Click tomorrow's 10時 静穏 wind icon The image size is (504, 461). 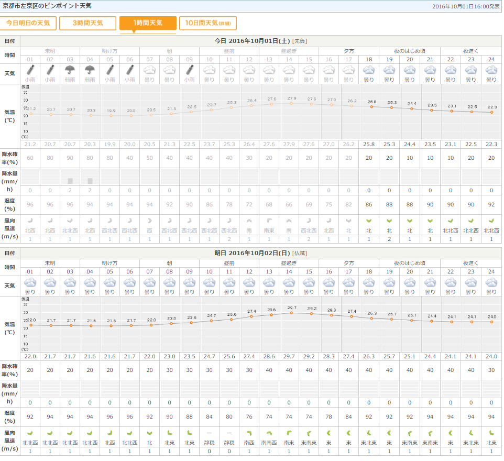pyautogui.click(x=209, y=433)
